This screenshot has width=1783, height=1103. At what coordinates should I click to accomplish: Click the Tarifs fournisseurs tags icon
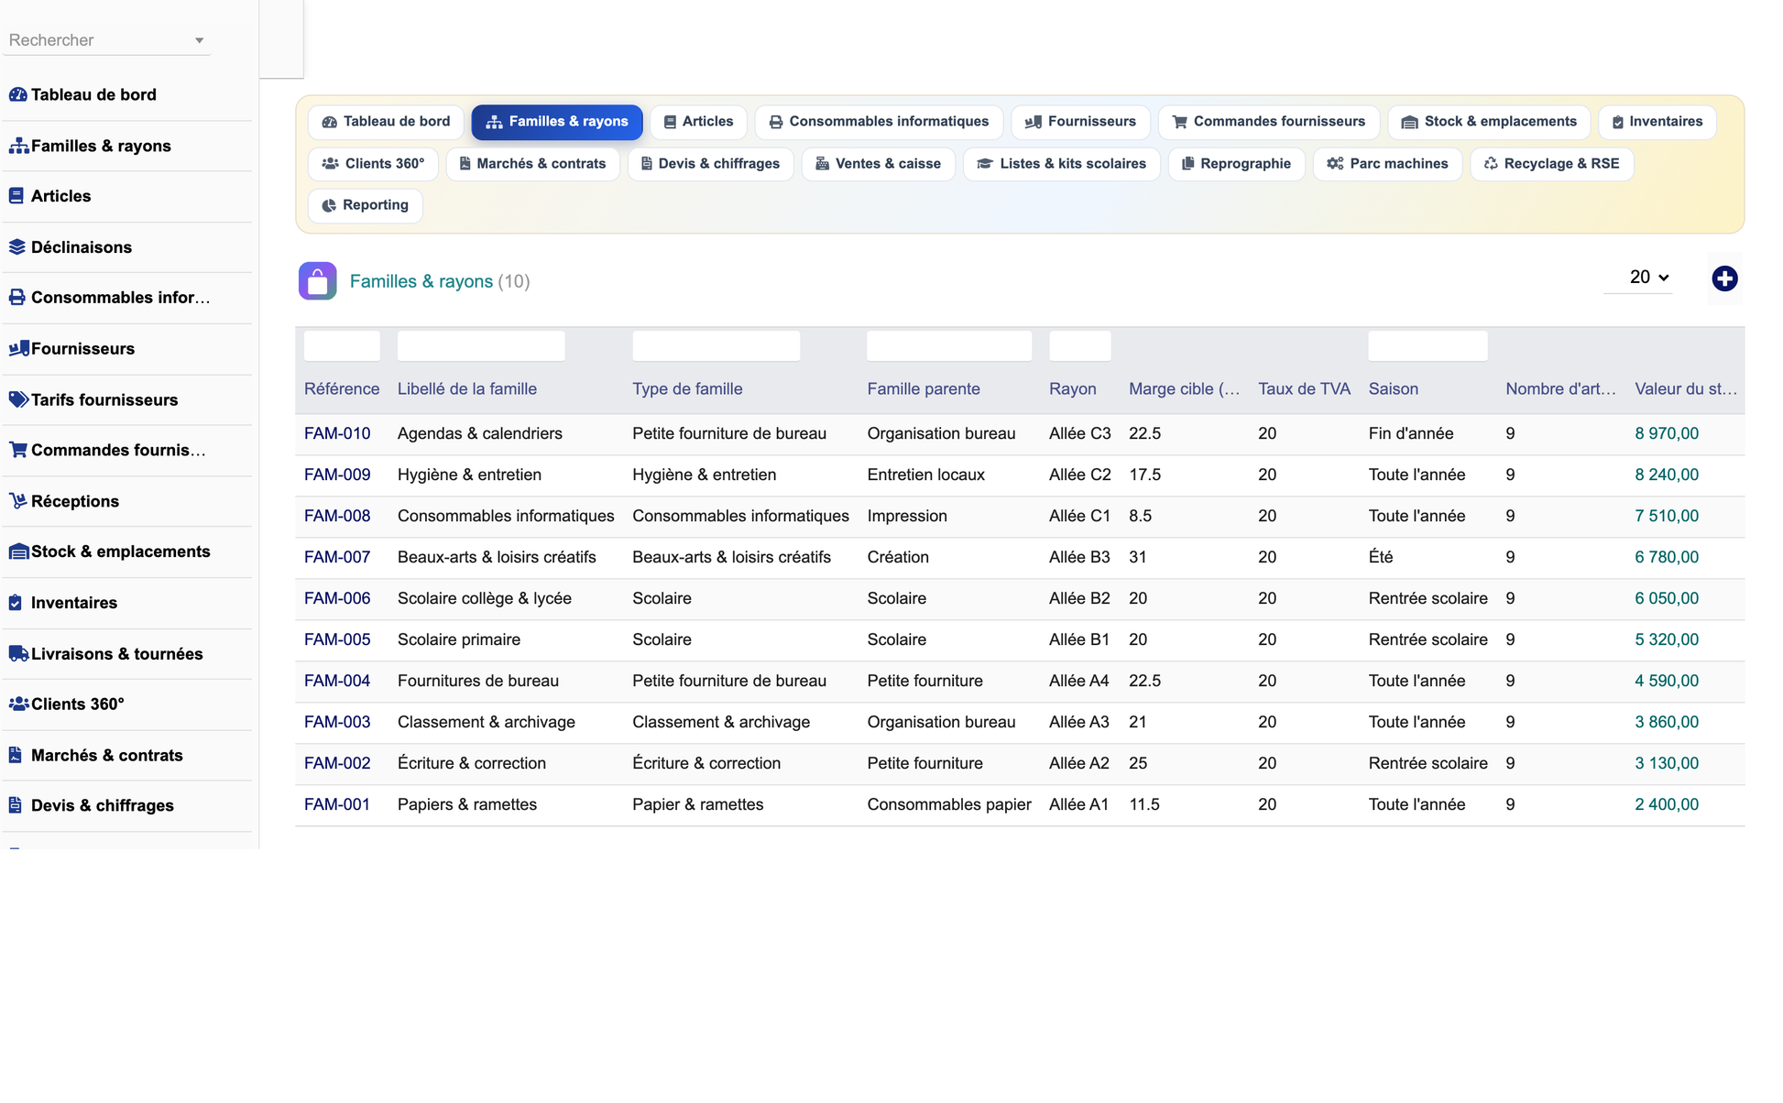pyautogui.click(x=18, y=399)
